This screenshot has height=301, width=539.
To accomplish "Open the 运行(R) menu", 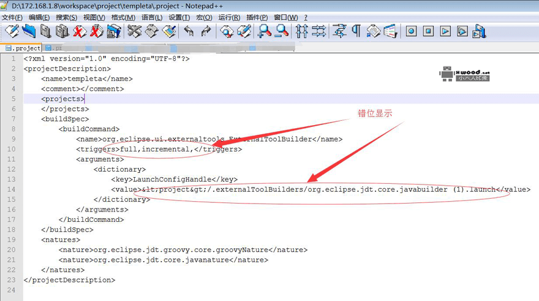I will 229,17.
